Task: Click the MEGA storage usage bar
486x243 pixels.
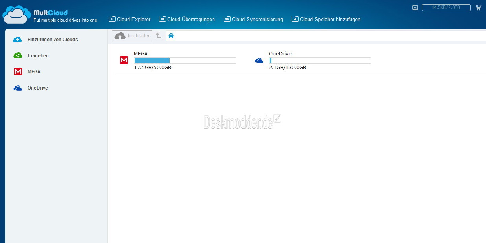Action: [x=185, y=60]
